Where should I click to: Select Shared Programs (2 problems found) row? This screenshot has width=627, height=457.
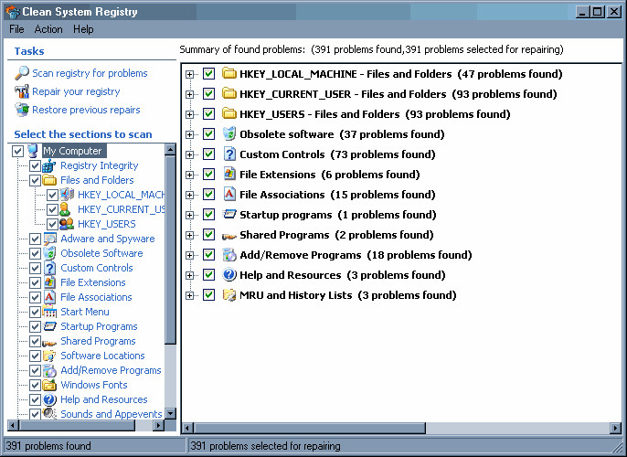point(336,235)
